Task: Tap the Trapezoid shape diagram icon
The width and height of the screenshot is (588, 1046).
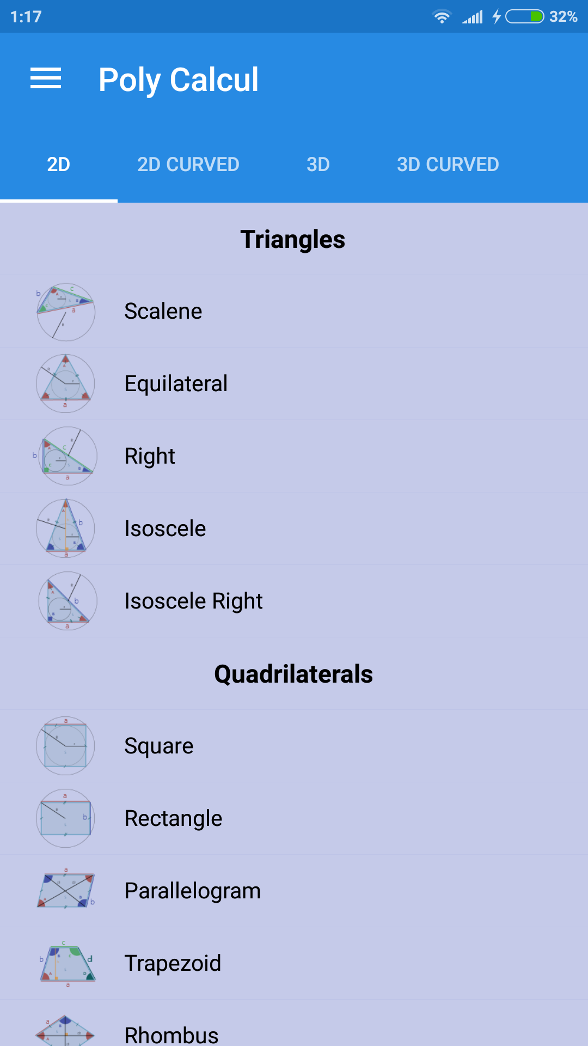Action: (x=66, y=963)
